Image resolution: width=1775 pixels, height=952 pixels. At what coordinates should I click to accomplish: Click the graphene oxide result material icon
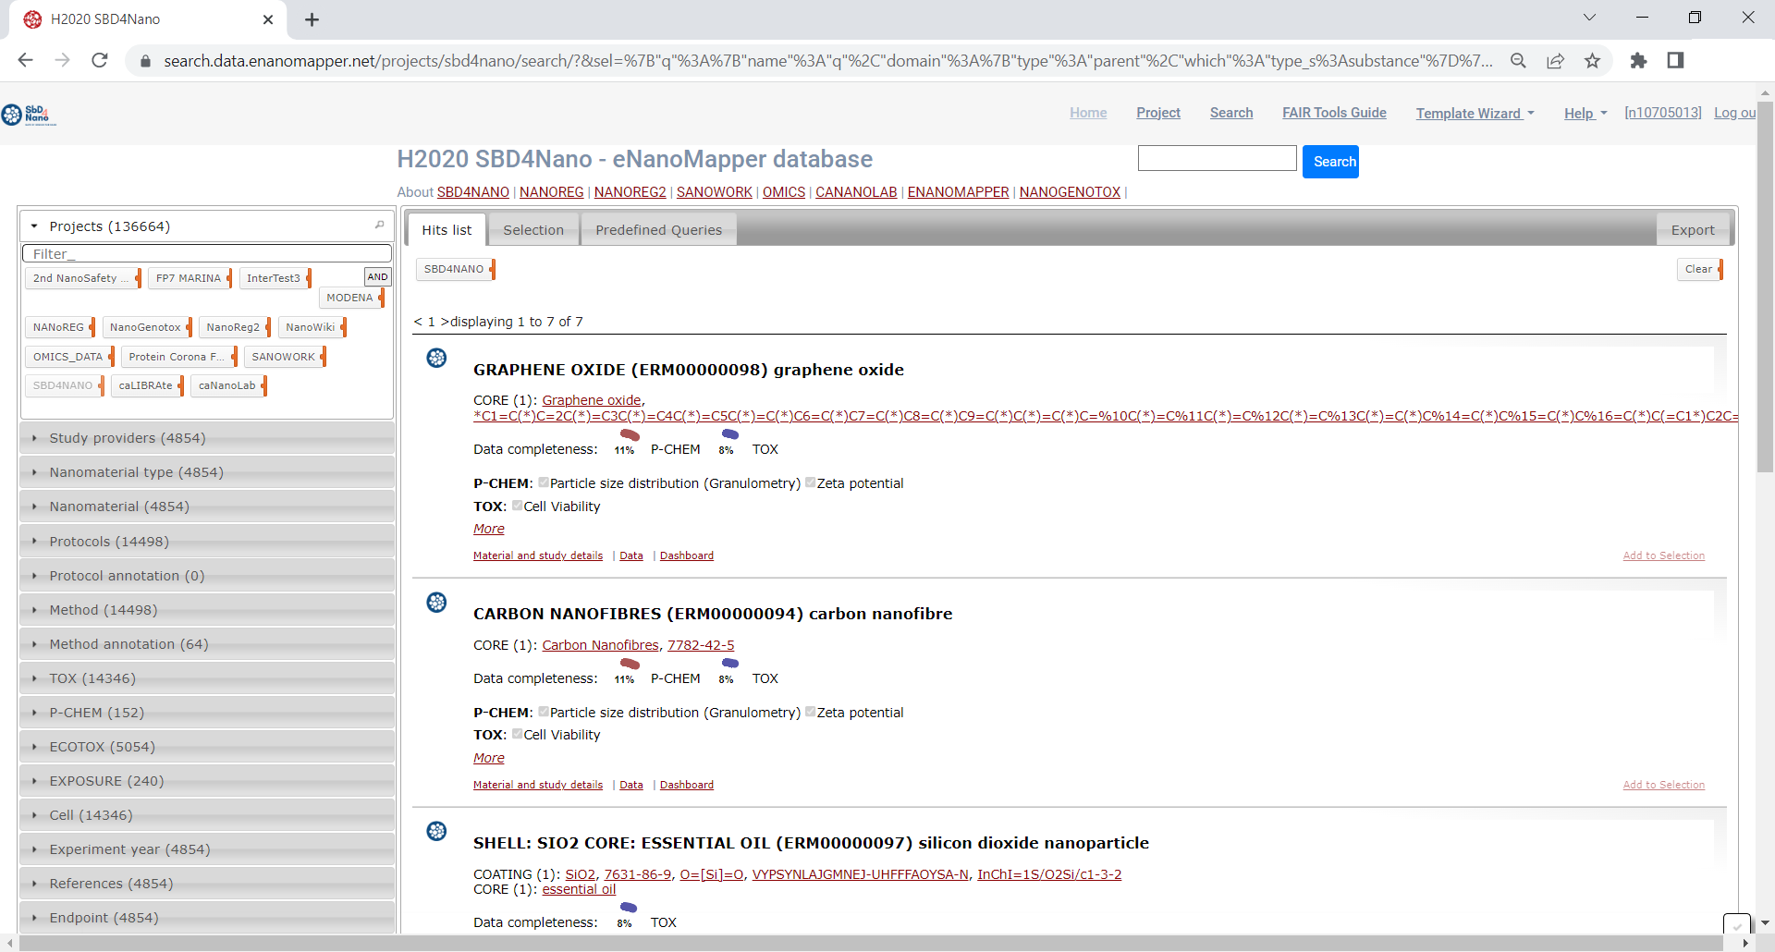[x=436, y=358]
